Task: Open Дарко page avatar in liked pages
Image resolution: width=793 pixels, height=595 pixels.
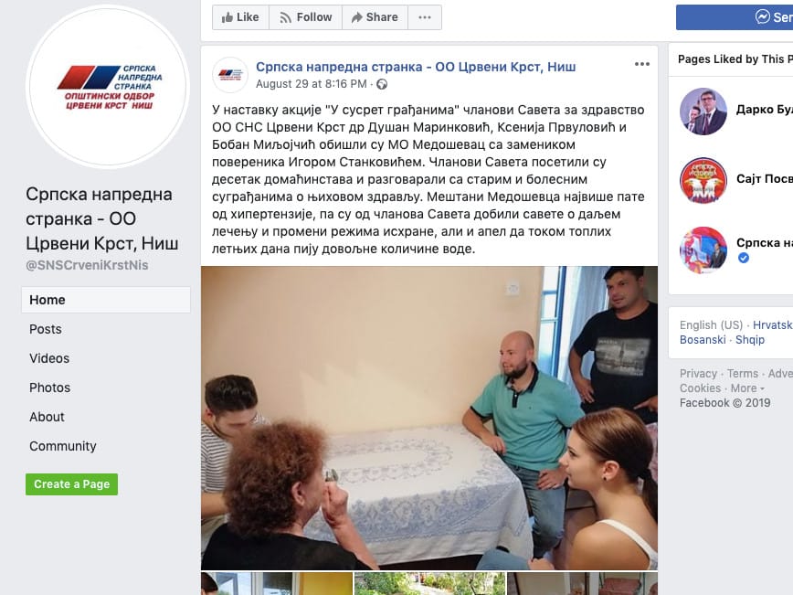Action: pos(703,112)
